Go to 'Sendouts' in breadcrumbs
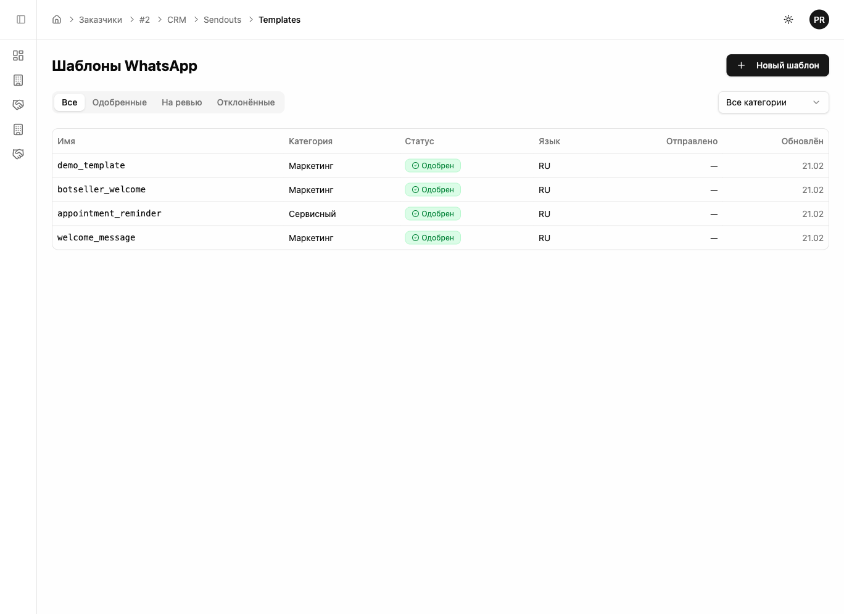Screen dimensions: 844x614 (x=222, y=20)
